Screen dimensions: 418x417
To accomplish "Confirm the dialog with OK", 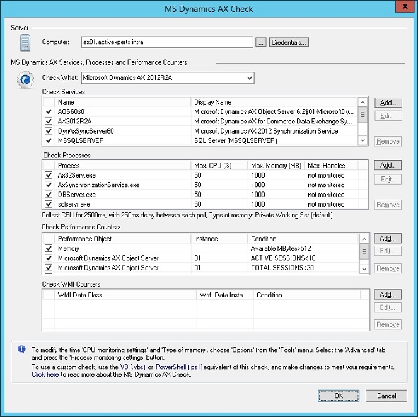I will point(339,396).
